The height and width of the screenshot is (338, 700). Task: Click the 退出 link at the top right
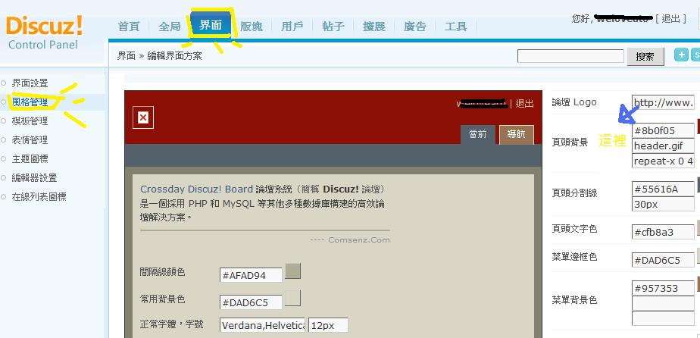coord(670,18)
